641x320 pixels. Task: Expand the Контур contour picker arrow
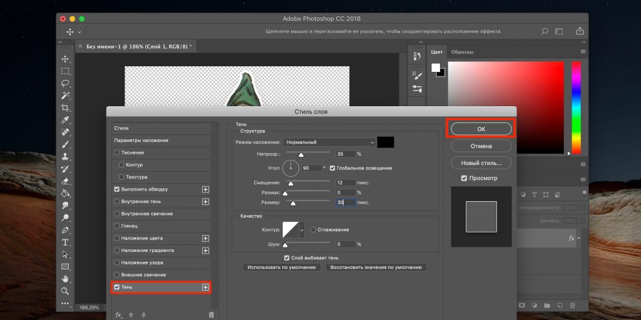pos(302,230)
